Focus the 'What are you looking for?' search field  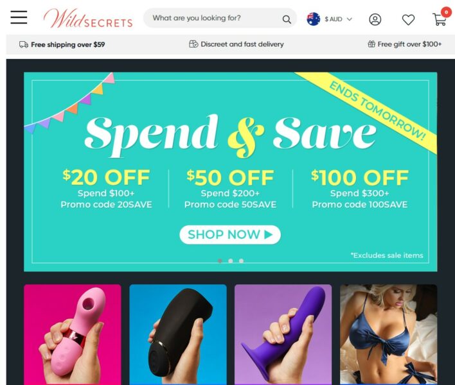(x=214, y=18)
